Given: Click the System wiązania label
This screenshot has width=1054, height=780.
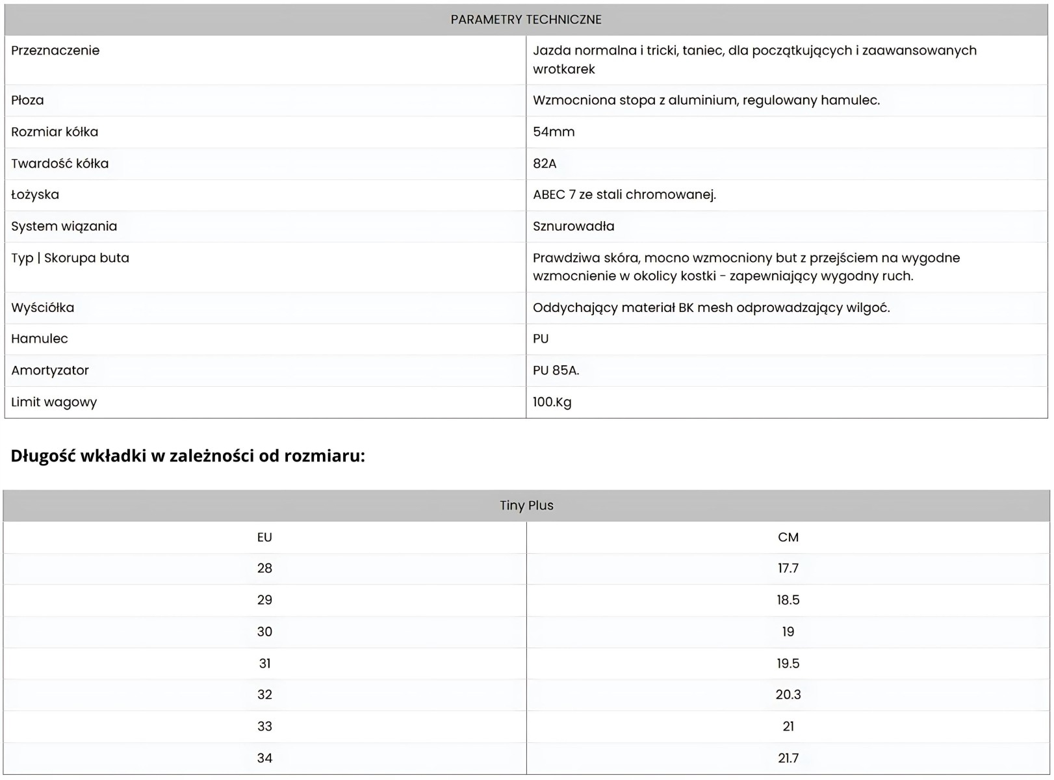Looking at the screenshot, I should pos(64,226).
